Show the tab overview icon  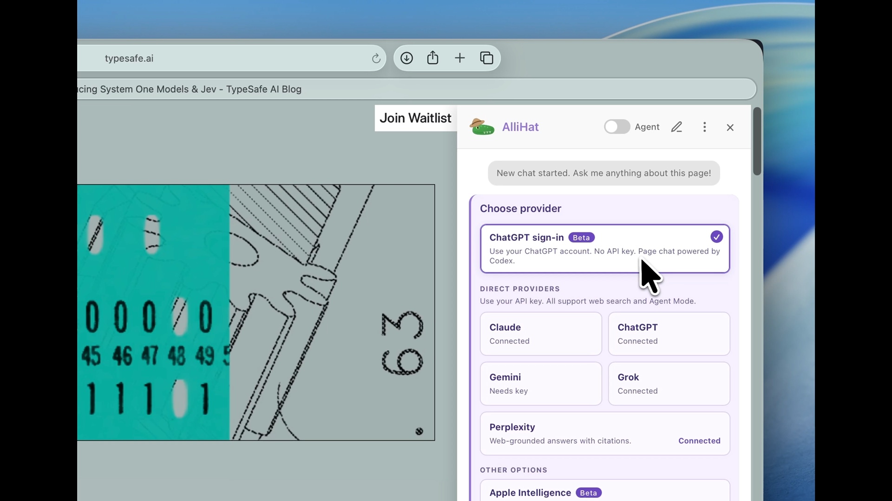pyautogui.click(x=486, y=58)
